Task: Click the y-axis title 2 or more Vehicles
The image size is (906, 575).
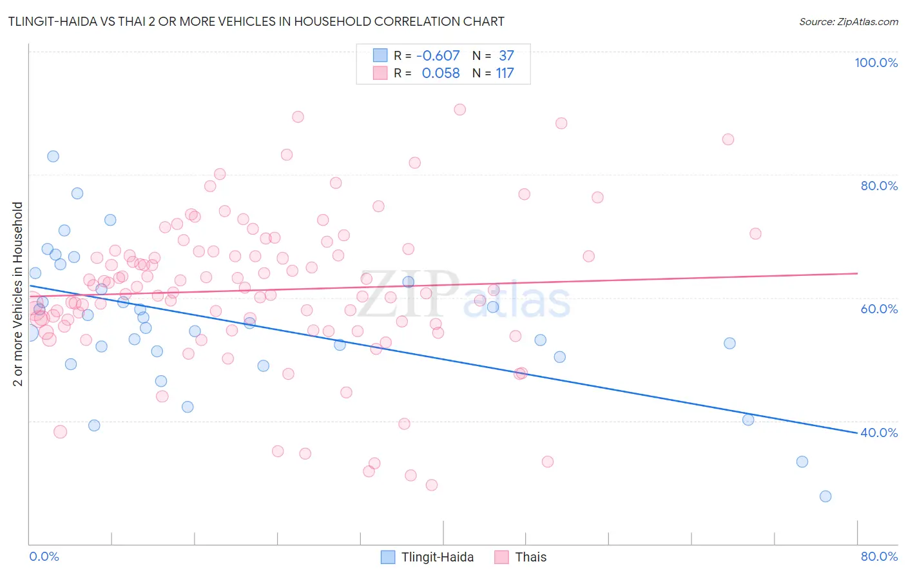Action: click(x=17, y=294)
